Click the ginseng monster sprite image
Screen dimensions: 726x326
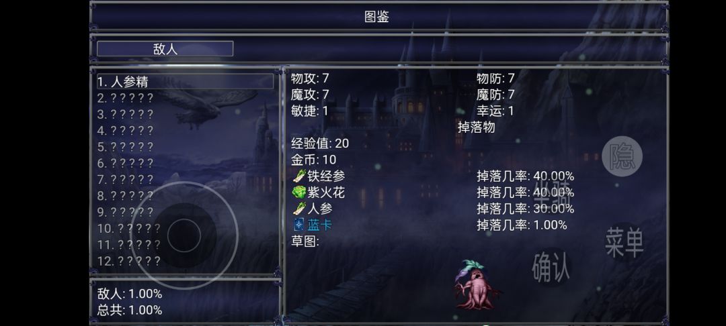(x=477, y=284)
